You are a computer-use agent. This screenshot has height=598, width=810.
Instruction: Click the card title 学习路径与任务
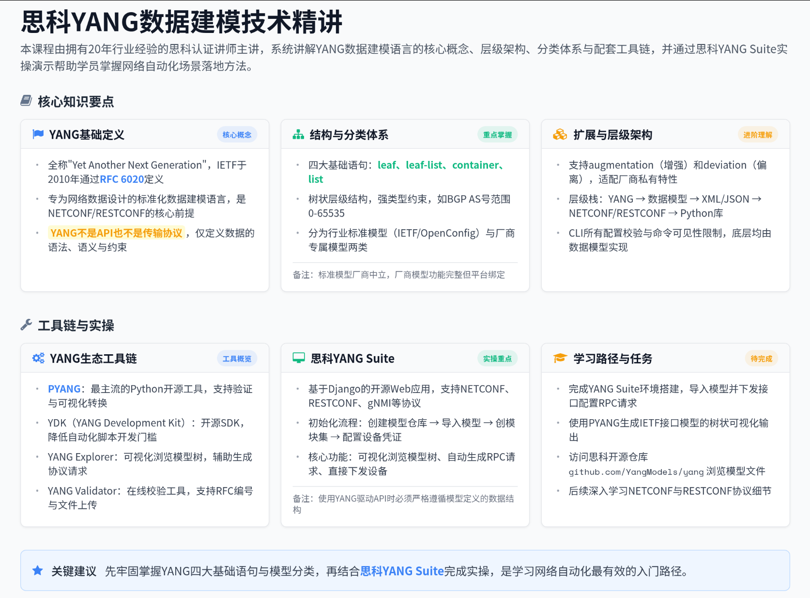613,359
